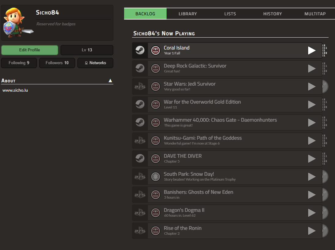Open the Coral Island game title
The height and width of the screenshot is (250, 335).
pyautogui.click(x=176, y=48)
